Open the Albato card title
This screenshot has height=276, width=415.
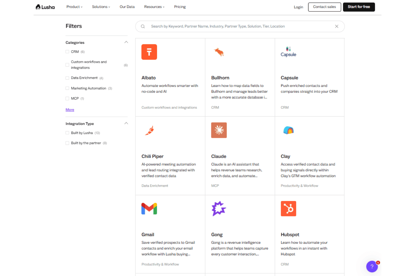[x=149, y=78]
